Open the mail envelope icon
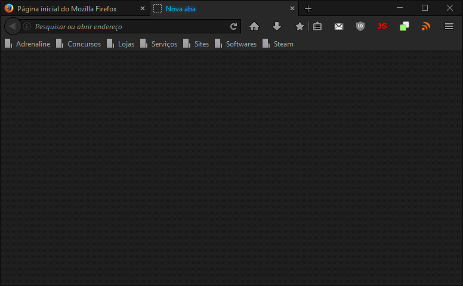This screenshot has height=286, width=463. [x=339, y=27]
